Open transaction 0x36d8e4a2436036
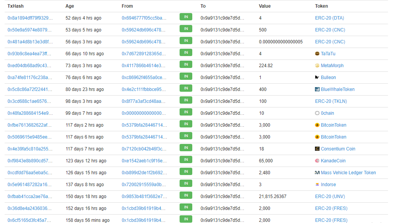393x223 pixels. point(30,208)
